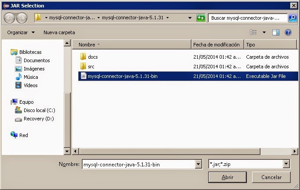The height and width of the screenshot is (190, 300).
Task: Click horizontal scrollbar left arrow
Action: coord(75,151)
